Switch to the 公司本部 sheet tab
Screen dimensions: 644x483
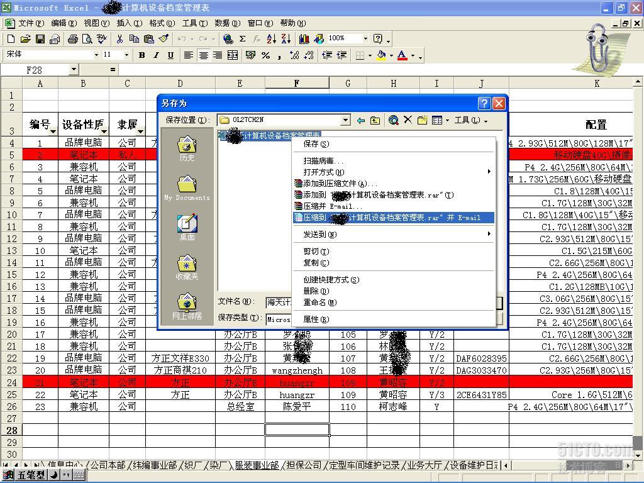(x=108, y=465)
